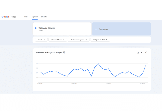Download the chart data as CSV

tap(138, 52)
